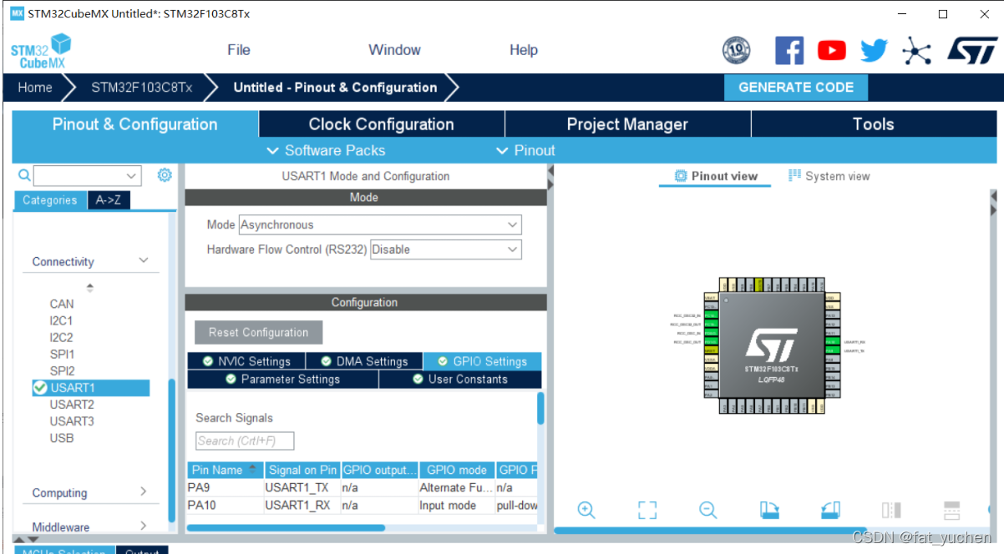The height and width of the screenshot is (554, 1004).
Task: Open the ST YouTube channel icon
Action: coord(831,51)
